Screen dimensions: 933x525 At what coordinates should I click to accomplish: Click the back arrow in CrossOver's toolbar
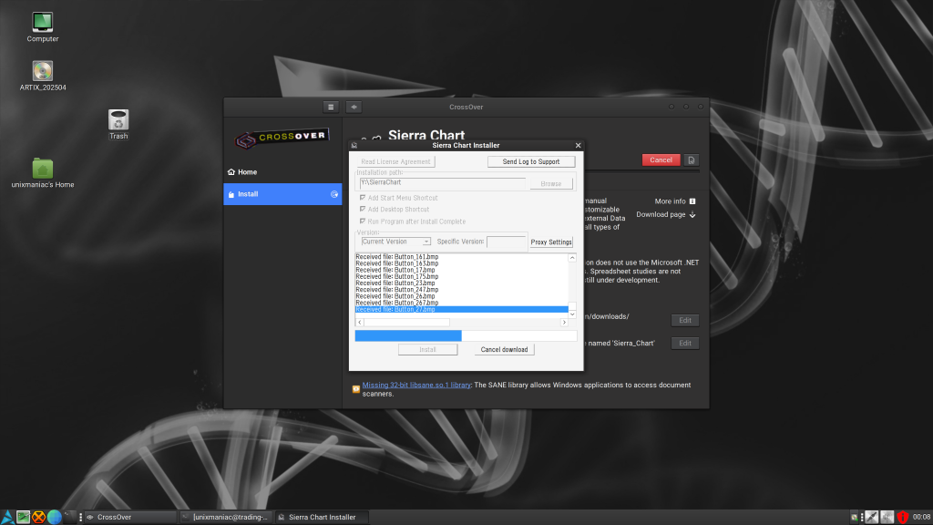pyautogui.click(x=354, y=107)
